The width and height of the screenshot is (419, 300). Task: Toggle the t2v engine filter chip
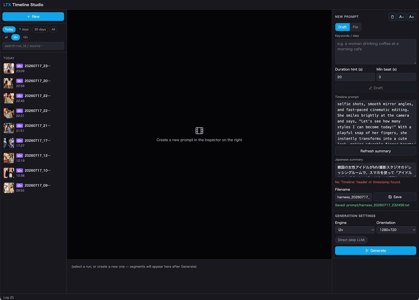point(25,37)
